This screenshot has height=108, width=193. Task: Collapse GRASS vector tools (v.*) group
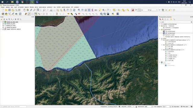[162, 40]
